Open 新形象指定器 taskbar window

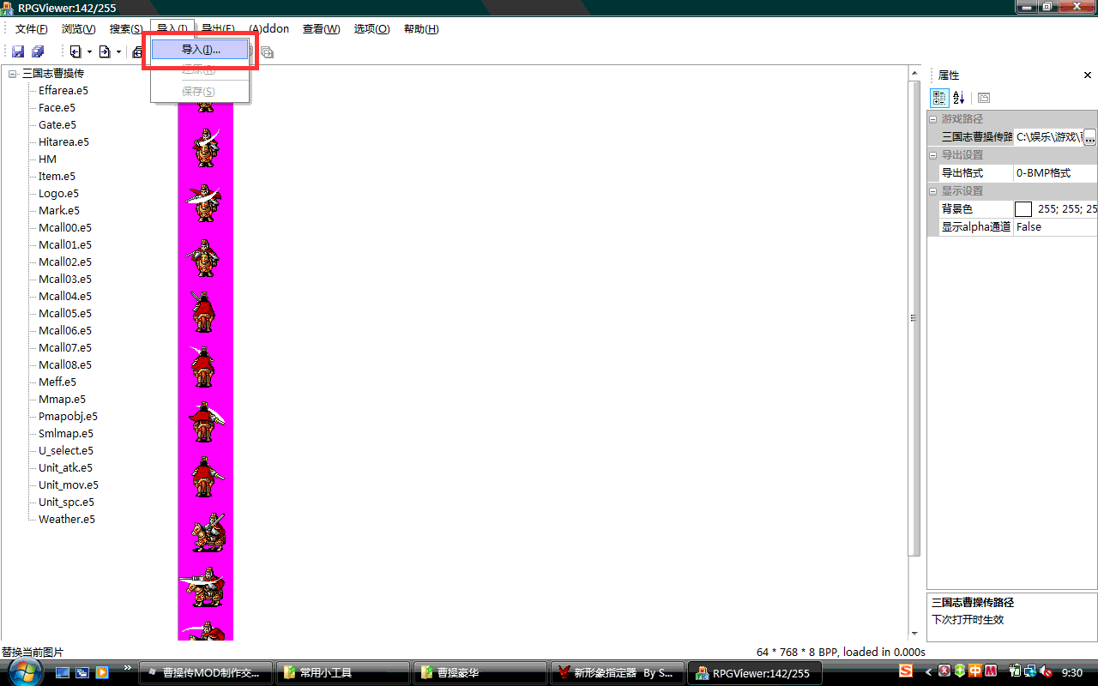(x=618, y=673)
